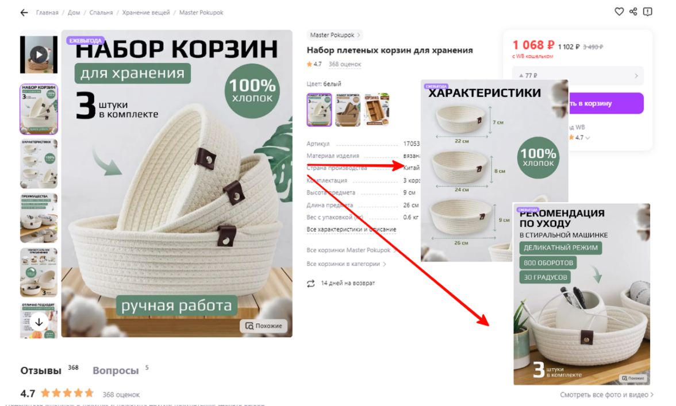This screenshot has height=406, width=676.
Task: Add product to favorites with heart icon
Action: coord(619,11)
